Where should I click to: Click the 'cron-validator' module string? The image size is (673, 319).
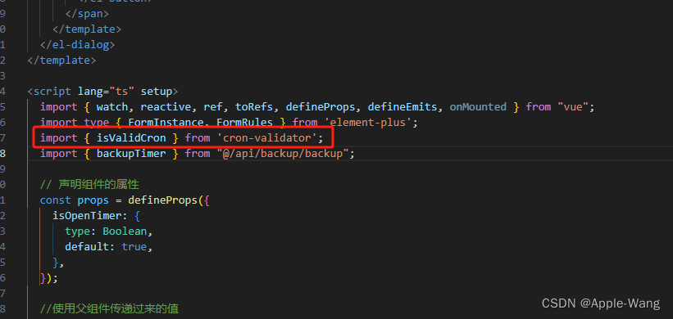pos(267,138)
